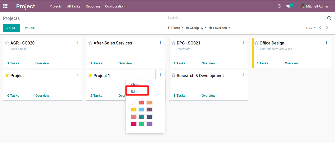The width and height of the screenshot is (335, 143).
Task: Open 2 Tasks link on Project 1
Action: (x=96, y=95)
